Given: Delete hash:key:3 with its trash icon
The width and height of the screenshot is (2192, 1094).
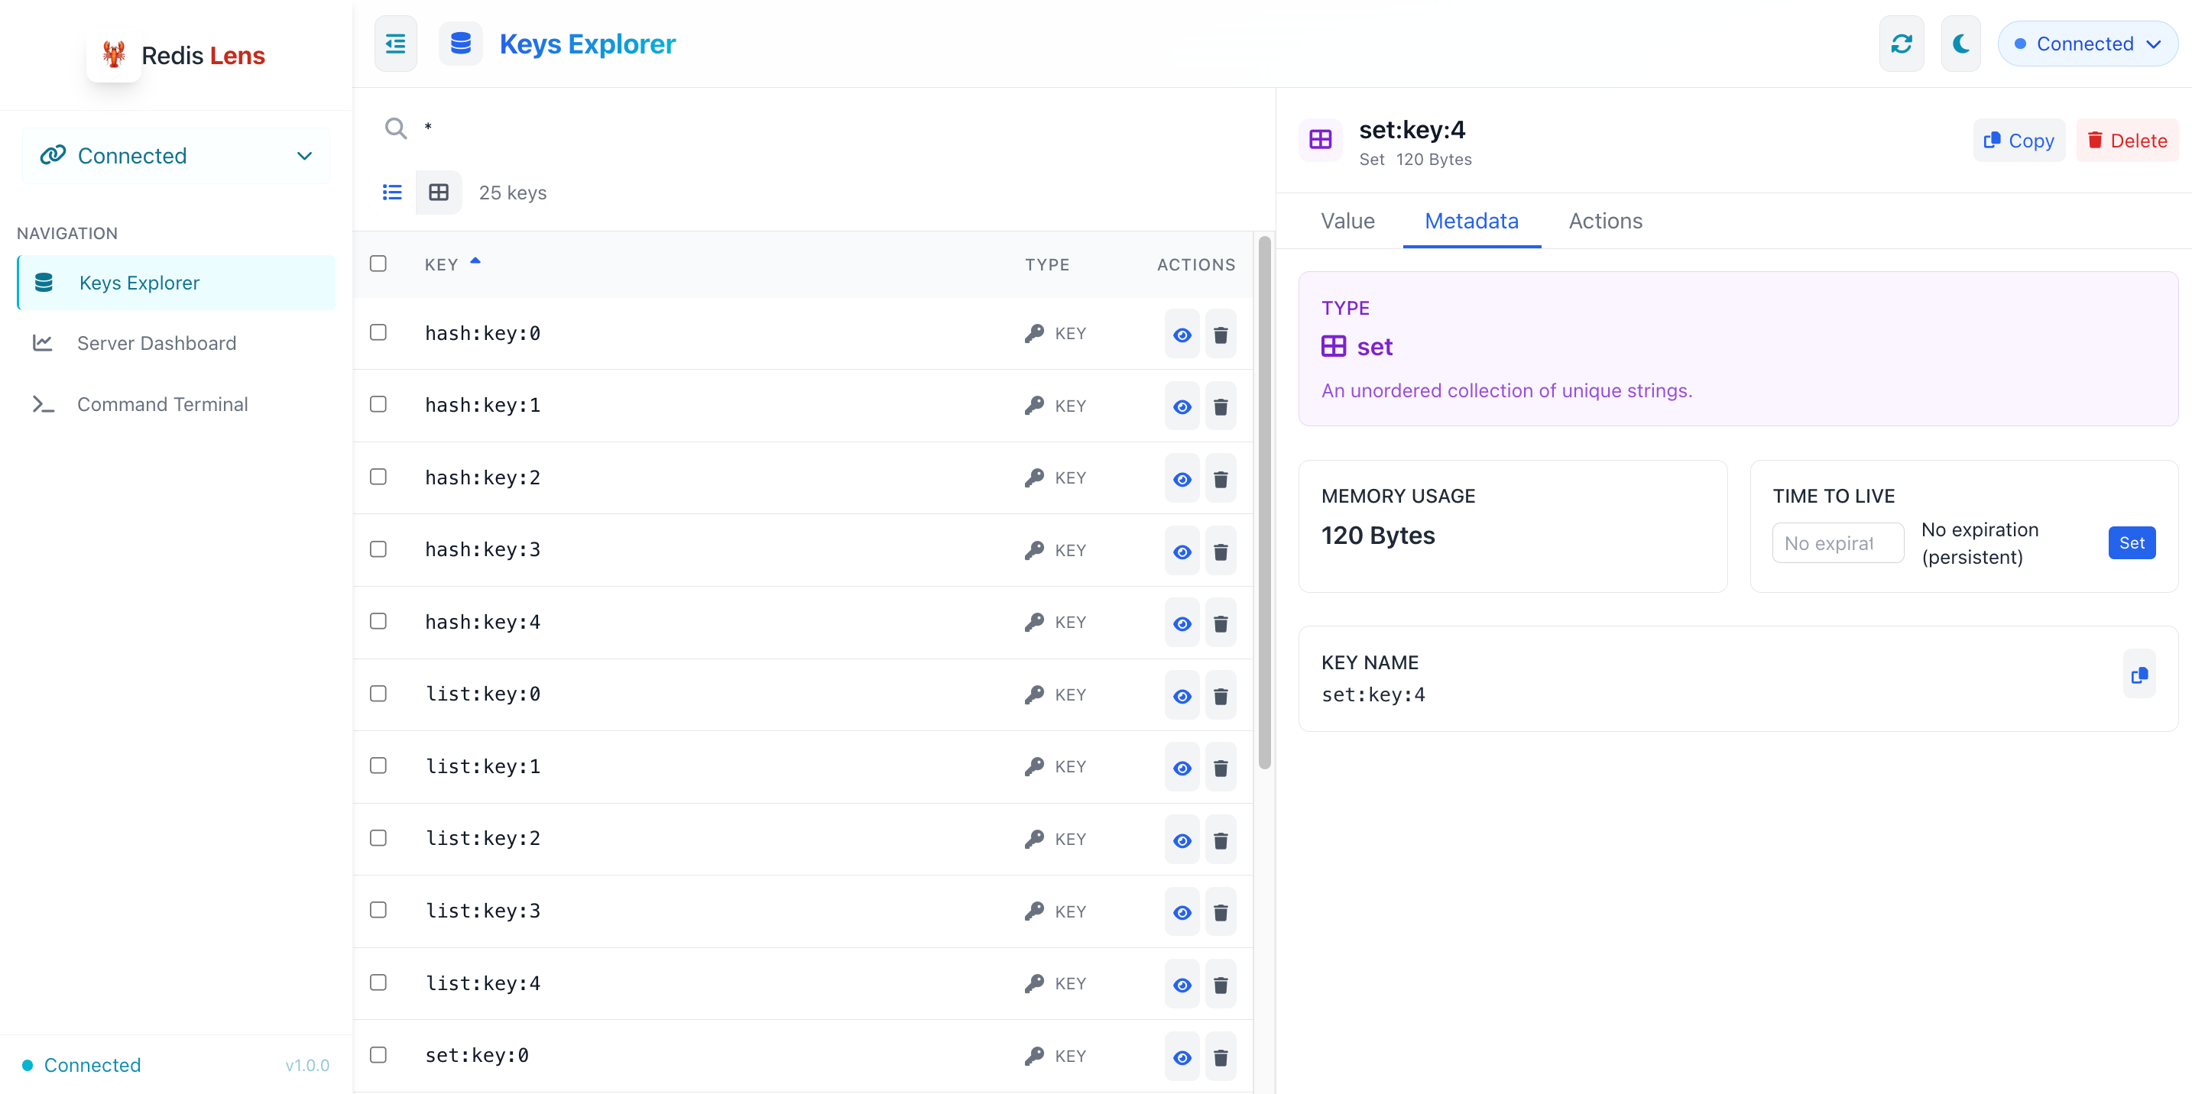Looking at the screenshot, I should pyautogui.click(x=1221, y=552).
